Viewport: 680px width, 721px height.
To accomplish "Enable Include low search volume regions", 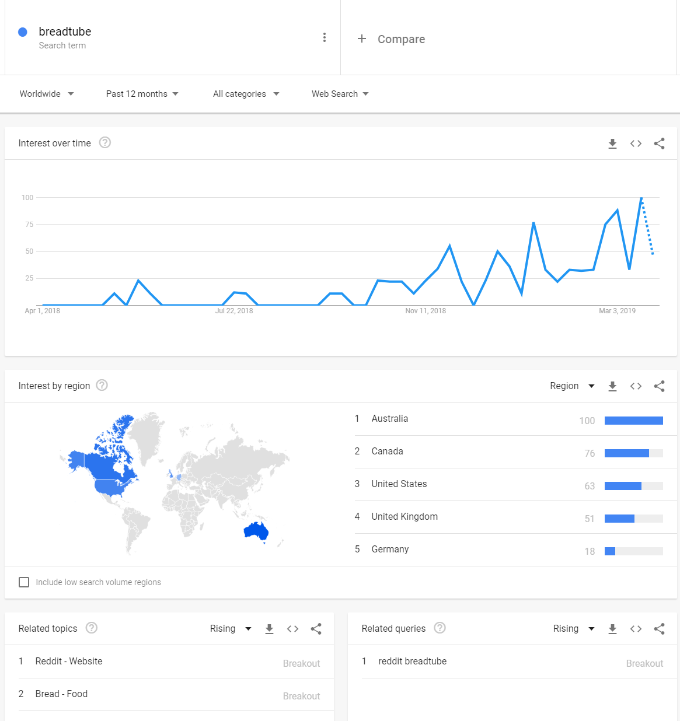I will 24,582.
